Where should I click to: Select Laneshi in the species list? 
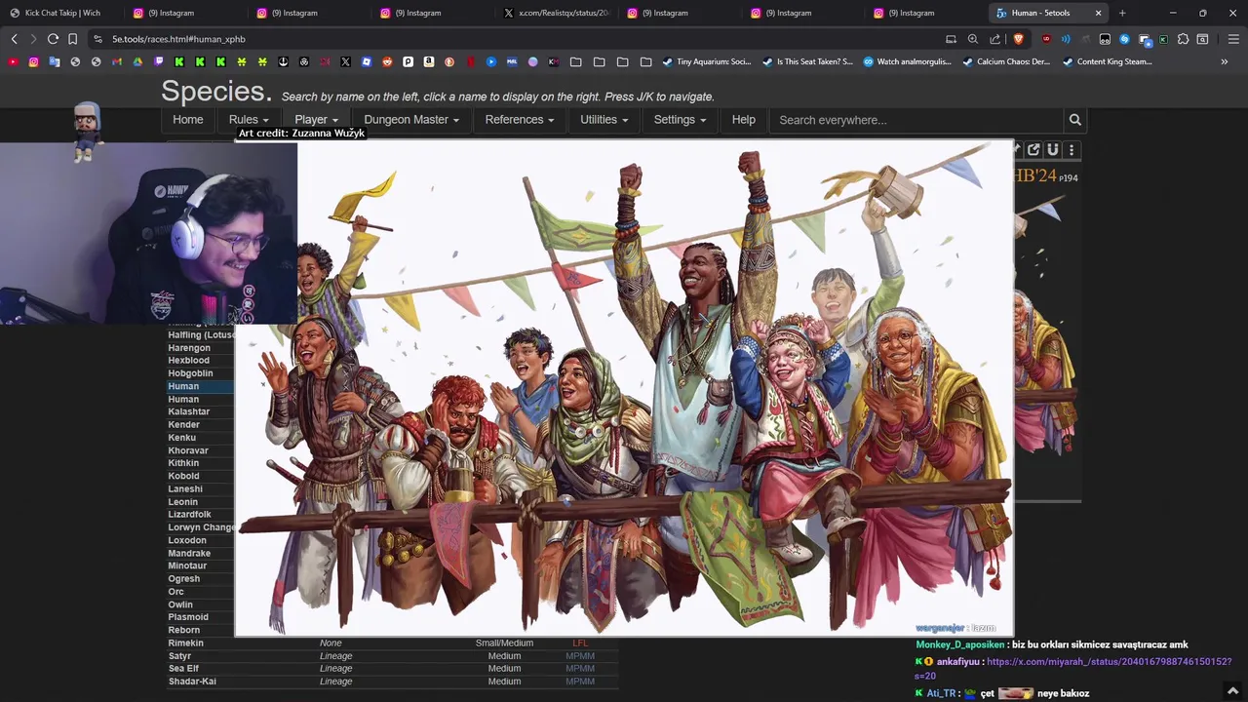pyautogui.click(x=185, y=488)
